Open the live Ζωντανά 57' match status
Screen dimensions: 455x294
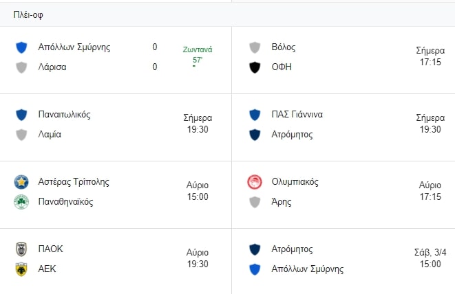pyautogui.click(x=198, y=57)
